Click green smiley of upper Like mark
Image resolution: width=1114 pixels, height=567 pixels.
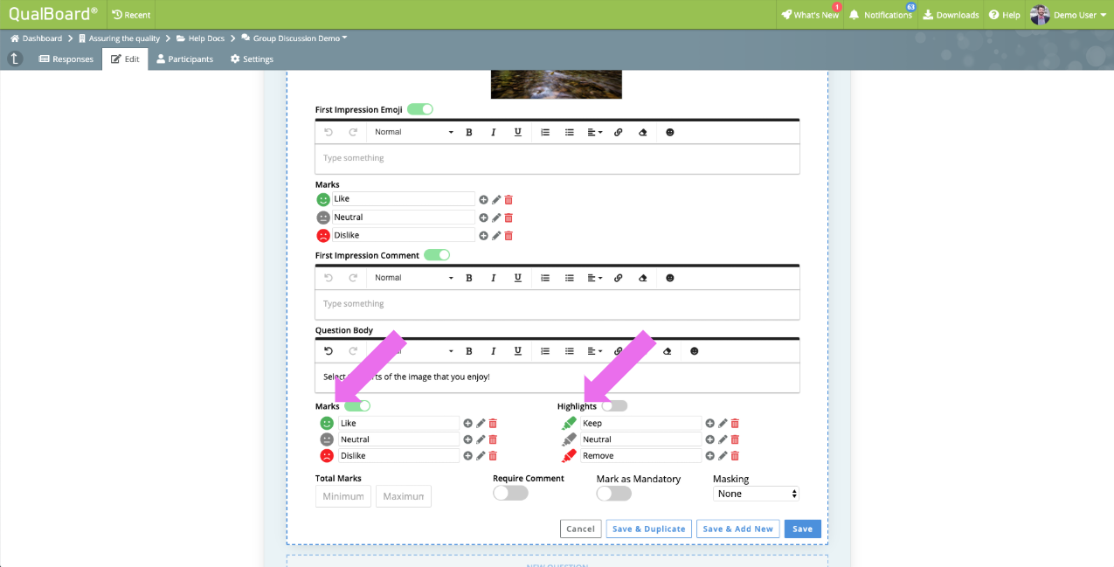[323, 199]
